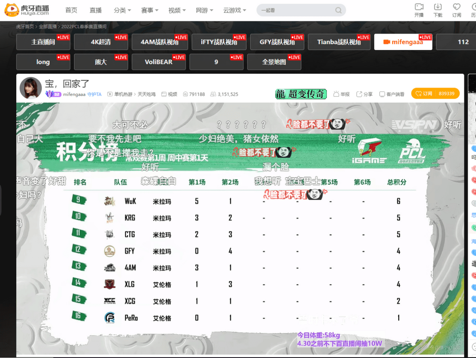The image size is (476, 358).
Task: Expand the 赛事 events dropdown
Action: click(150, 10)
